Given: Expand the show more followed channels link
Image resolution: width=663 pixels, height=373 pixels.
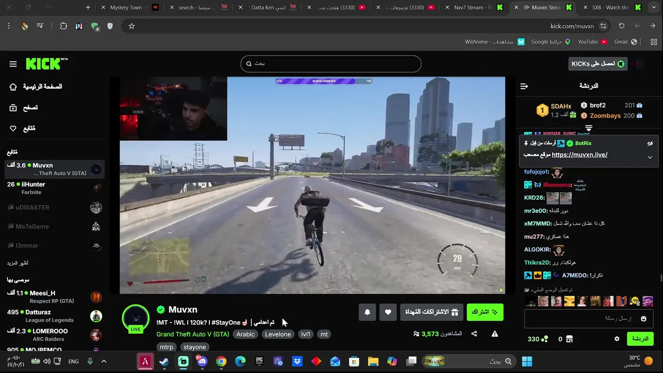Looking at the screenshot, I should tap(18, 263).
